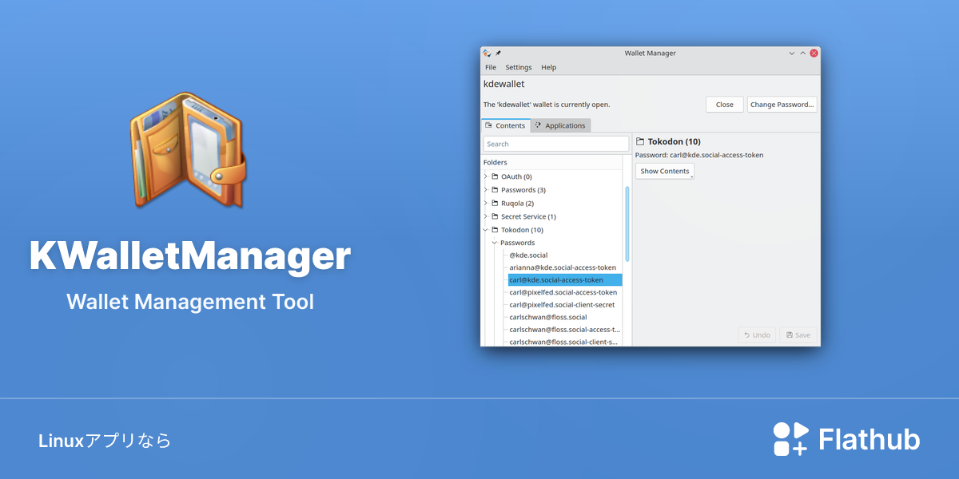Expand the Ruqola (2) folder
959x479 pixels.
click(x=485, y=203)
